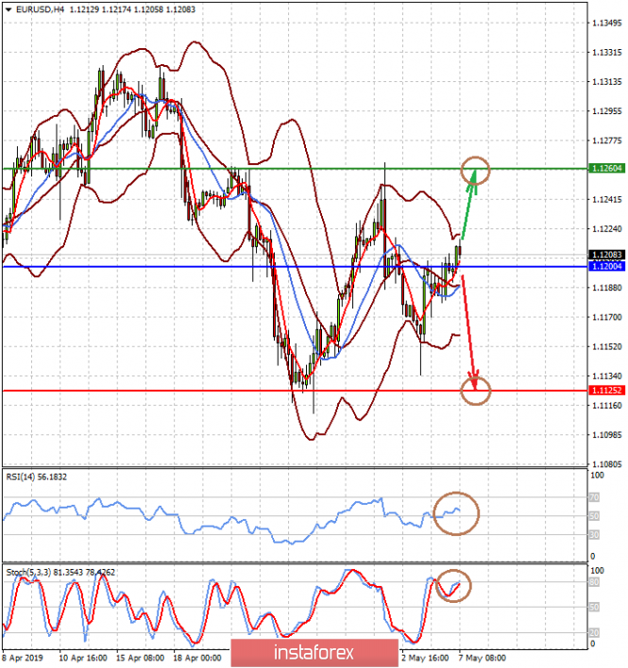
Task: Click the instaforex logo watermark
Action: (314, 652)
